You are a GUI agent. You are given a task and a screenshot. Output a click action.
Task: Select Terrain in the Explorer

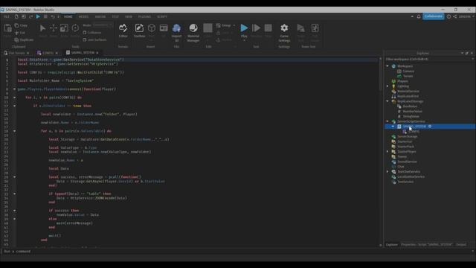point(408,76)
